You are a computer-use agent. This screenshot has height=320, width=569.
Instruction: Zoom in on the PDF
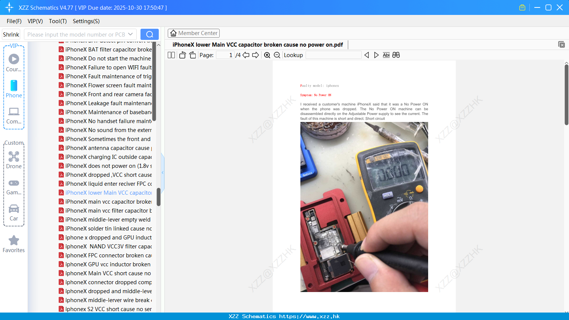pyautogui.click(x=267, y=55)
